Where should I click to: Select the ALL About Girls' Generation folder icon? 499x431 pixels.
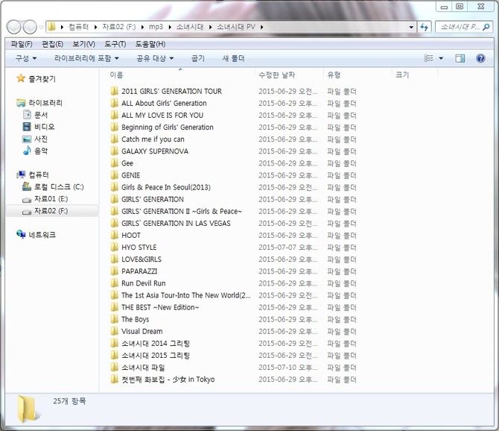point(114,103)
